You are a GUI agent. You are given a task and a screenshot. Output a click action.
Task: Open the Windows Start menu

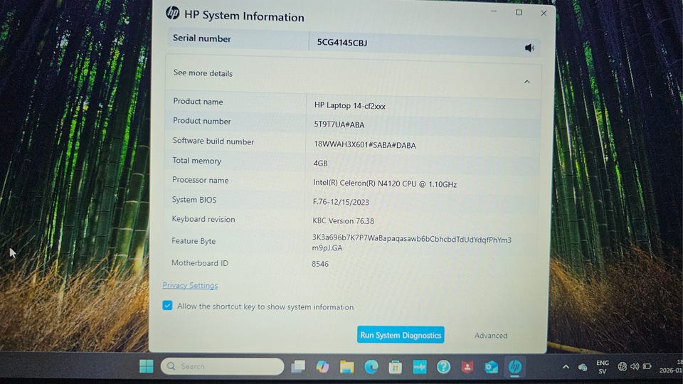click(147, 366)
